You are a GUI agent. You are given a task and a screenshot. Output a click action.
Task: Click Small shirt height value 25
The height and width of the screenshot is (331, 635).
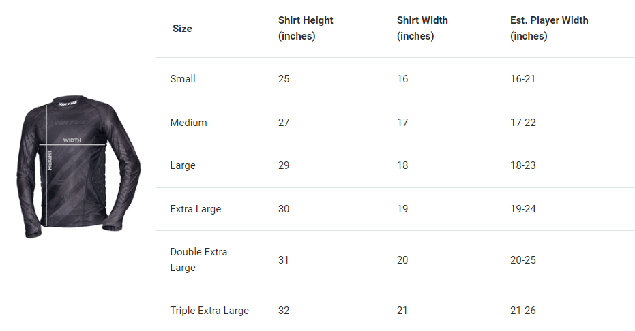click(x=284, y=79)
